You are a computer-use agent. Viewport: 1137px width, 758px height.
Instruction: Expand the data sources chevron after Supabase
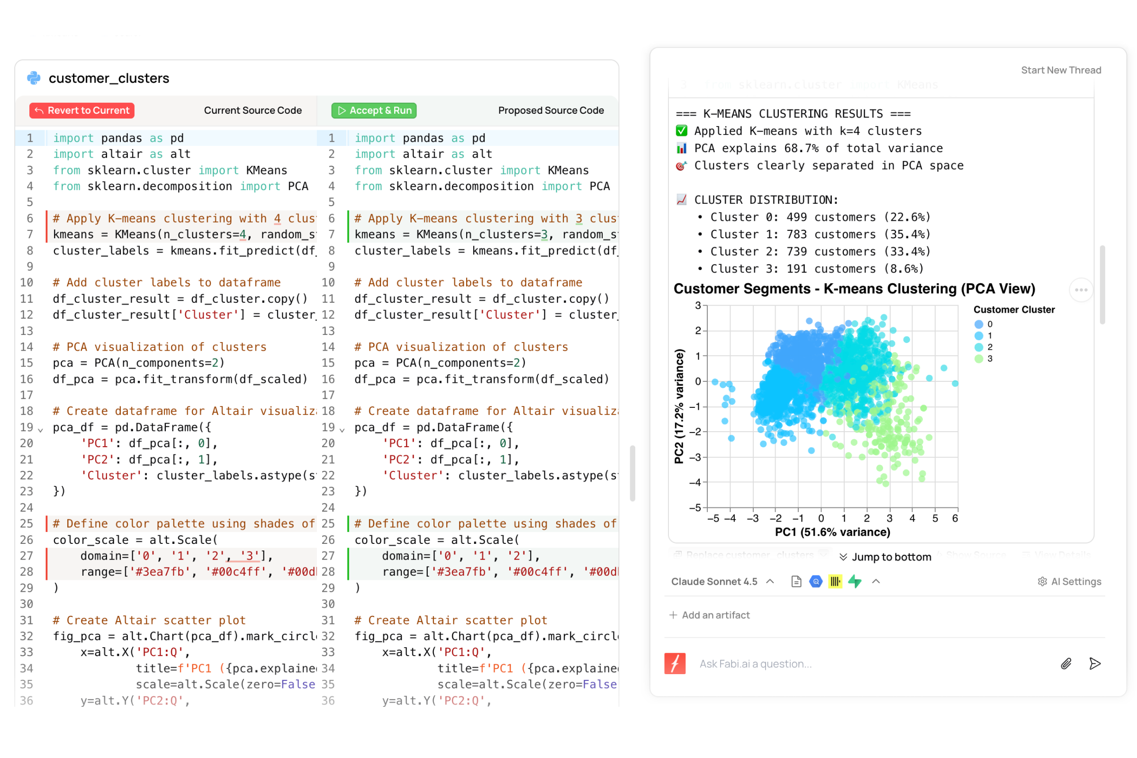876,582
